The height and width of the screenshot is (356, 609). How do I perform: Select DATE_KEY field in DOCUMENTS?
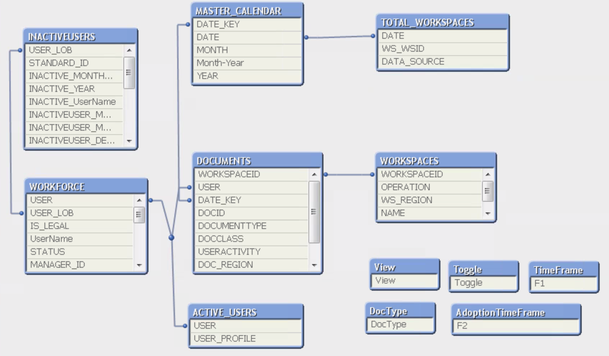[x=252, y=200]
